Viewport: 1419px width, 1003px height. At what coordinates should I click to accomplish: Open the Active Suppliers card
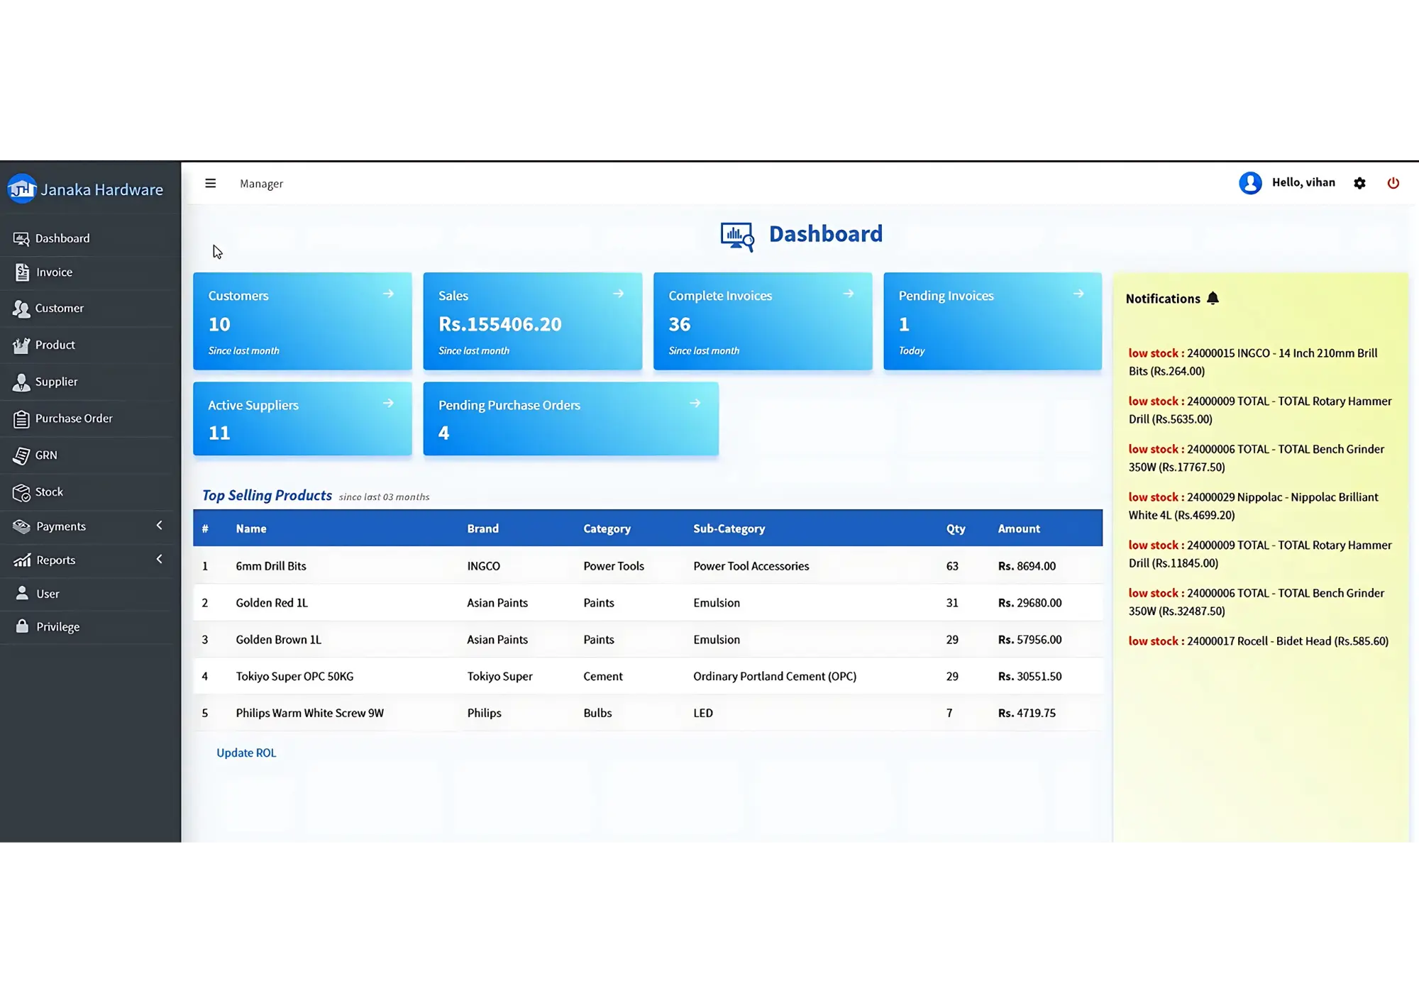302,419
